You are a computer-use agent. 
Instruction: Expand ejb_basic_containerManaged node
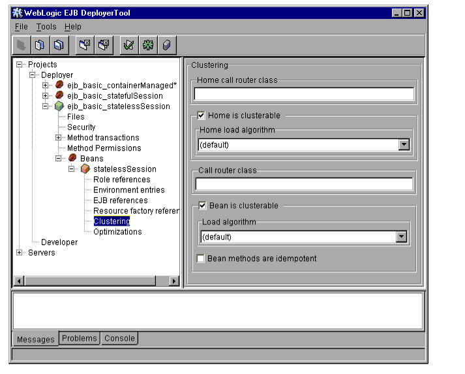click(x=46, y=86)
